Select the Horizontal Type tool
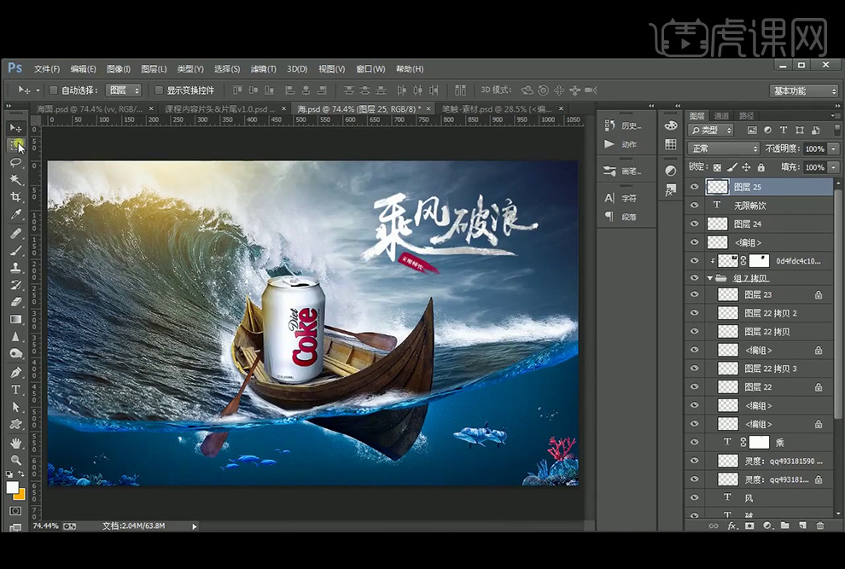Screen dimensions: 845x569 15,389
